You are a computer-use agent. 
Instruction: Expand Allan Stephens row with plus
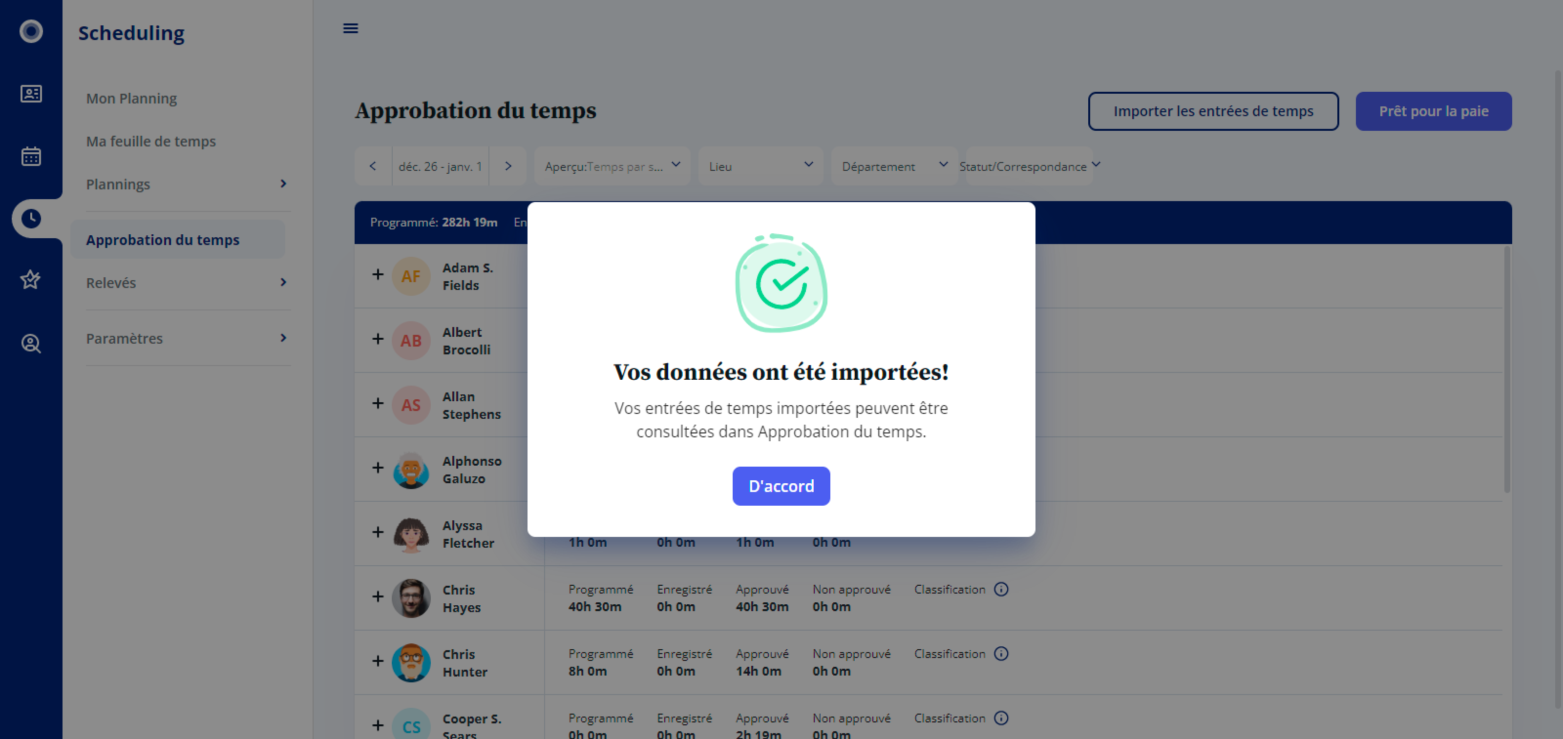(378, 403)
